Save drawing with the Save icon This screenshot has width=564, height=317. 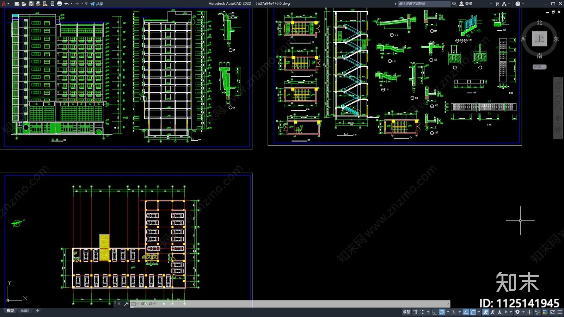(x=31, y=4)
